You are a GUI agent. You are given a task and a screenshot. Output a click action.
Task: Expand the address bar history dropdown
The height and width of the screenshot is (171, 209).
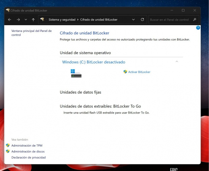[133, 20]
